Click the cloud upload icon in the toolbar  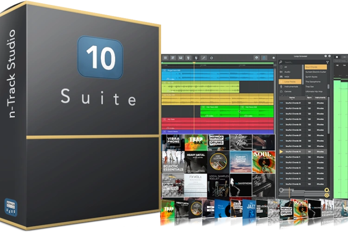[x=257, y=58]
